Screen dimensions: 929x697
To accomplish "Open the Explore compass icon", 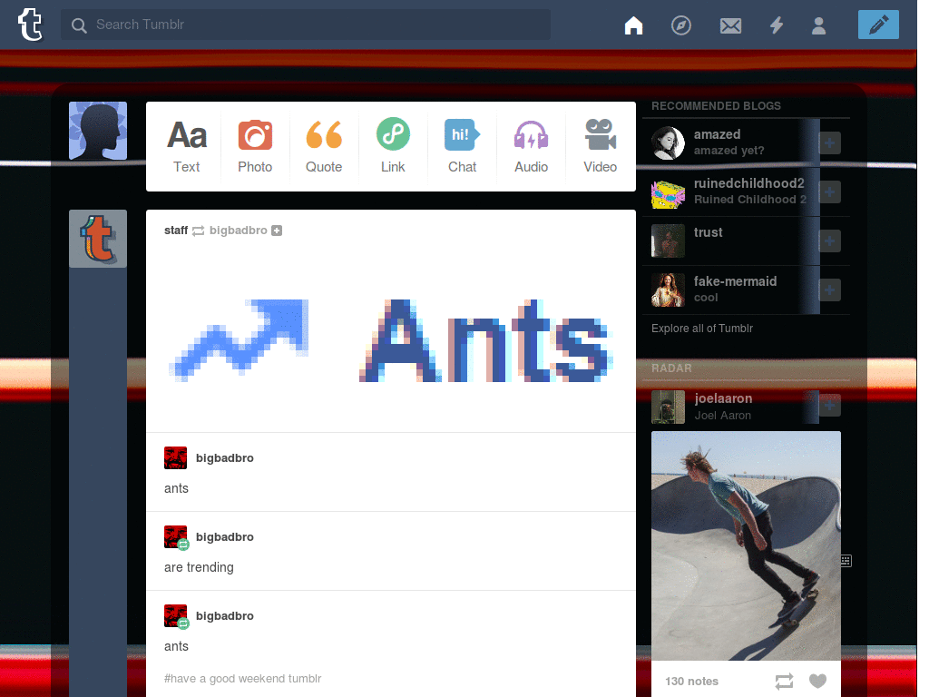I will point(681,25).
